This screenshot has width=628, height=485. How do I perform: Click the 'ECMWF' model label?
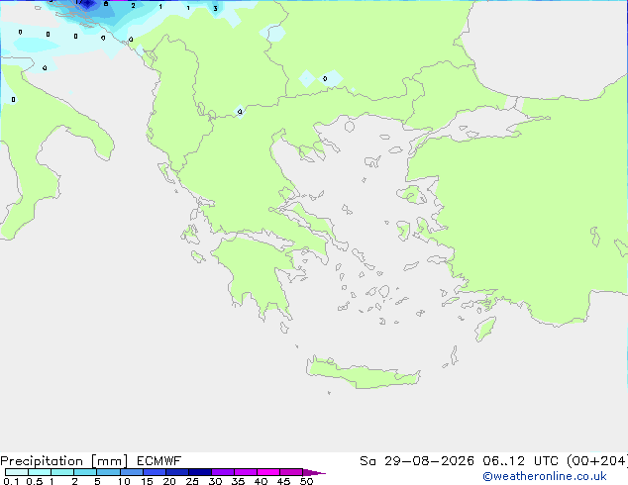point(158,460)
